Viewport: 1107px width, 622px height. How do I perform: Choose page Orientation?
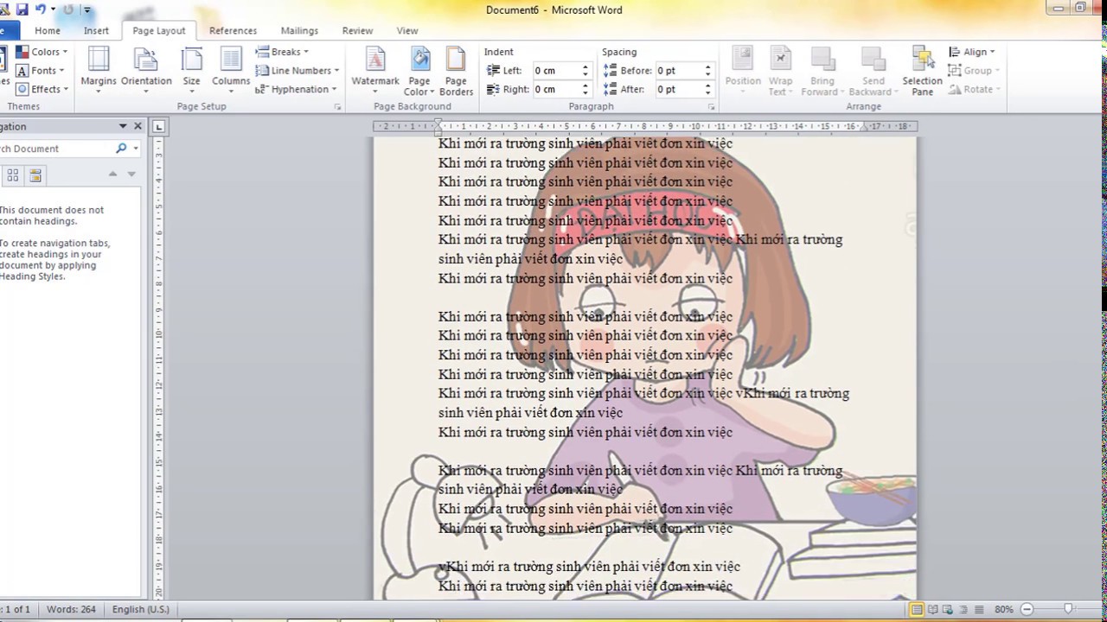point(146,70)
